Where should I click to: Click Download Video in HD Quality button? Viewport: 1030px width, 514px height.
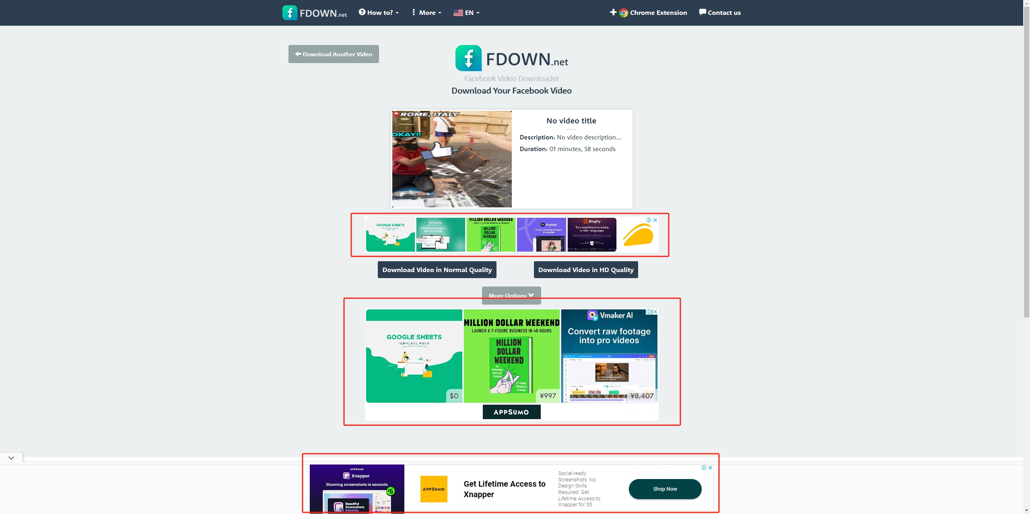coord(587,269)
